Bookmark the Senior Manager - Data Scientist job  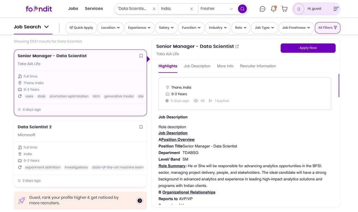[141, 56]
